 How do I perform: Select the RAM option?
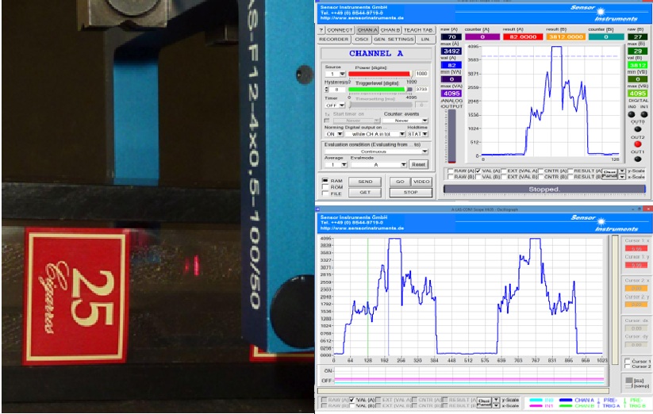(x=325, y=181)
